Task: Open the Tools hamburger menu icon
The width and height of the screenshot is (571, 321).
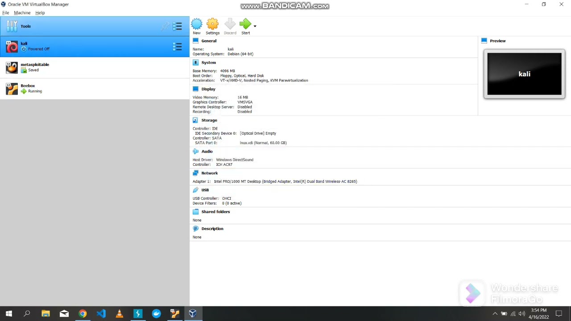Action: click(x=178, y=26)
